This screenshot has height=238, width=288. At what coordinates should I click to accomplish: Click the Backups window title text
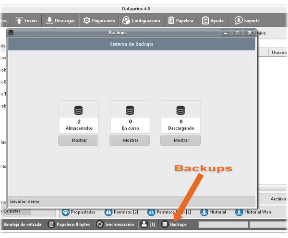(x=118, y=33)
